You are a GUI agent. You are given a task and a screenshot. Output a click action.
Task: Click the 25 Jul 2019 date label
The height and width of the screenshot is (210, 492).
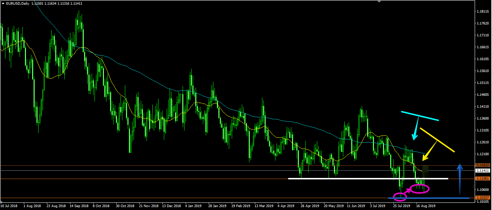click(401, 206)
